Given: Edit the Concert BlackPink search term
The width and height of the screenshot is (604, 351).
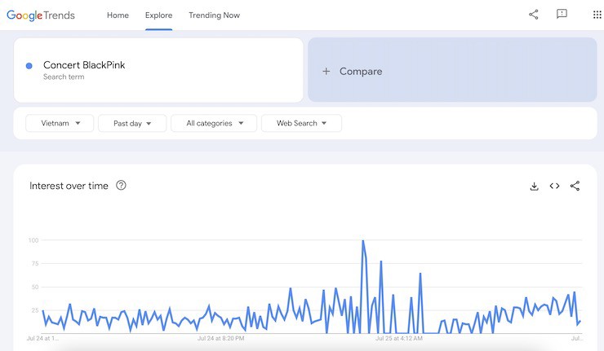Looking at the screenshot, I should pos(84,65).
